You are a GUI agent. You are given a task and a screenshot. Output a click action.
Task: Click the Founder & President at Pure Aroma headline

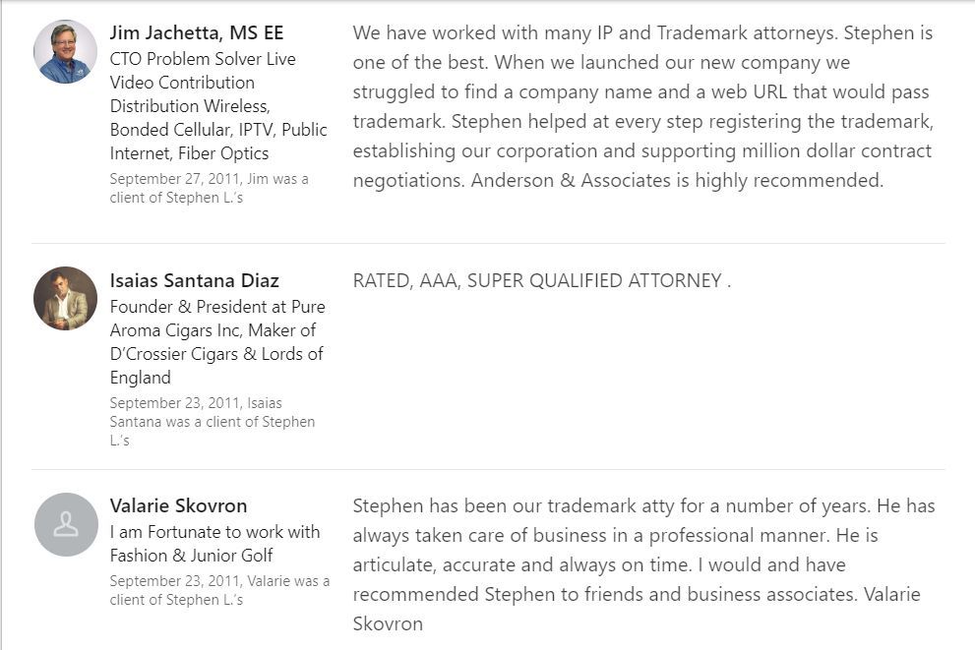coord(217,342)
